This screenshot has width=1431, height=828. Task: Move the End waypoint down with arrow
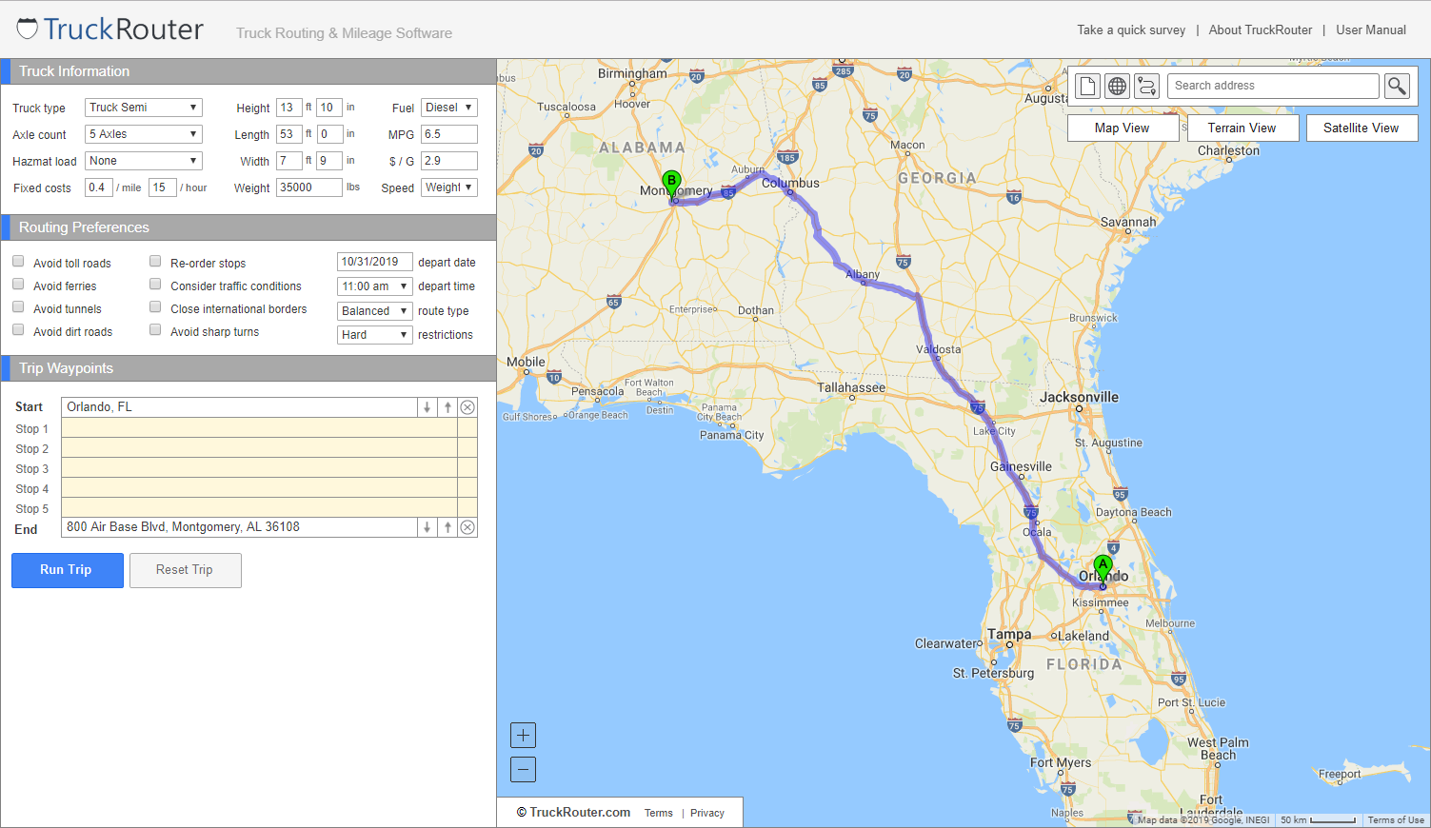pyautogui.click(x=427, y=527)
